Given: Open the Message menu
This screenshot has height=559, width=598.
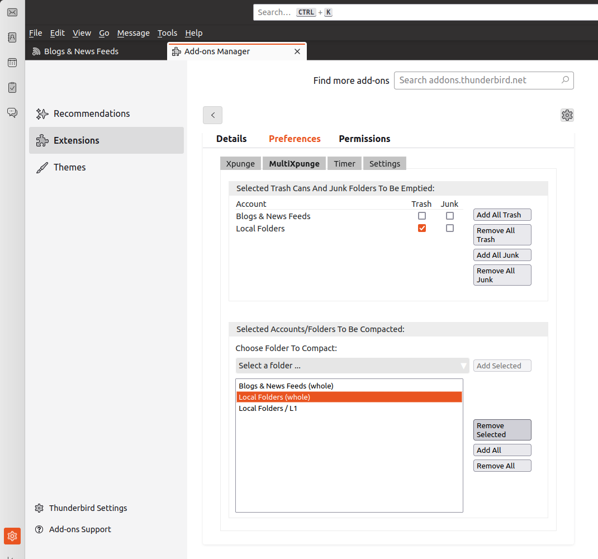Looking at the screenshot, I should coord(134,33).
